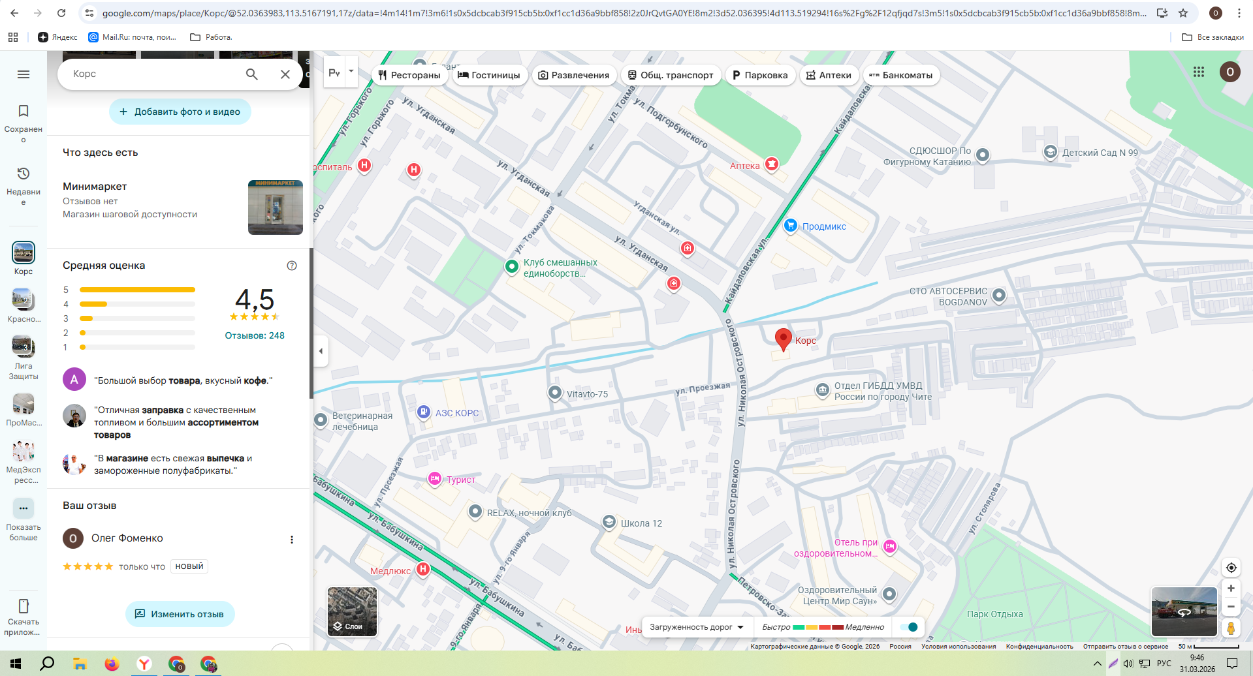Open the Recents history icon

tap(24, 181)
